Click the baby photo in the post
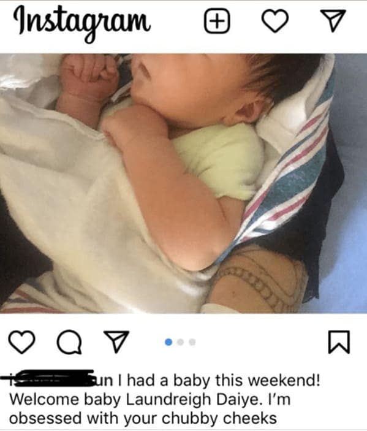 [x=184, y=183]
